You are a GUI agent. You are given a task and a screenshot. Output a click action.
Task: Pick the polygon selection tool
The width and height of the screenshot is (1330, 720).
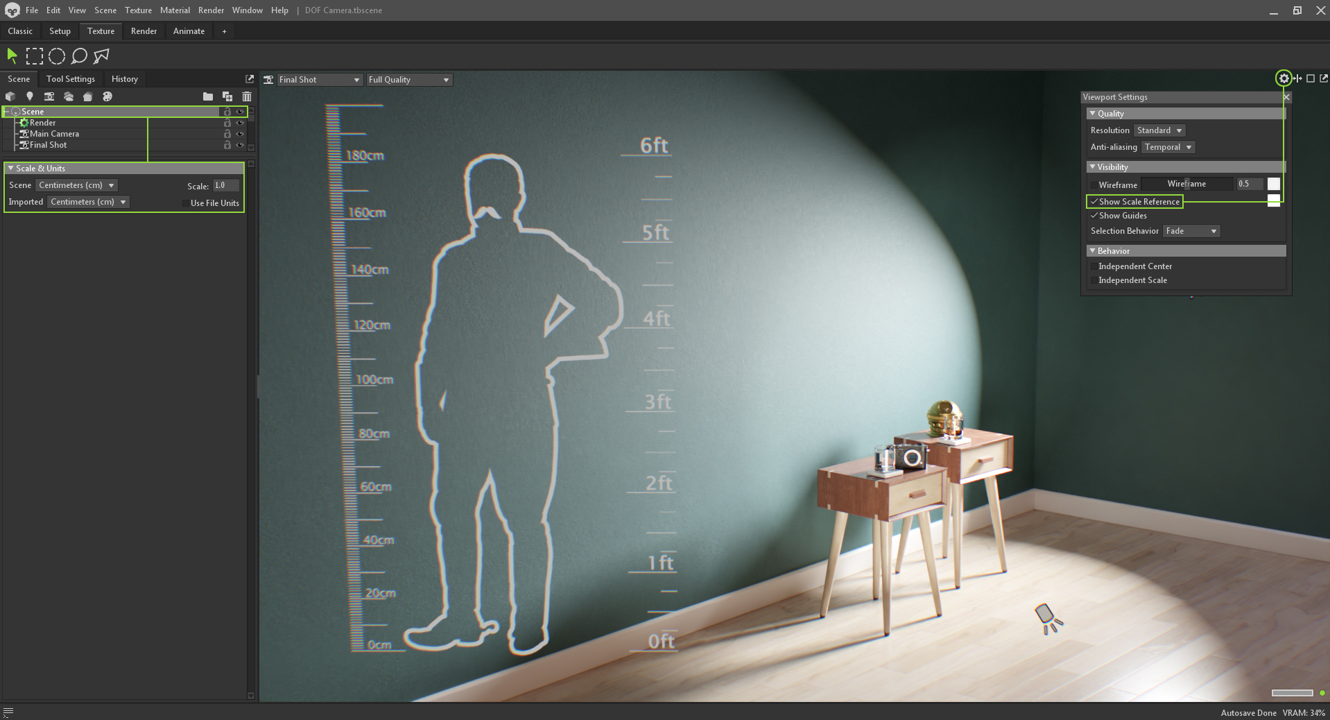(101, 56)
